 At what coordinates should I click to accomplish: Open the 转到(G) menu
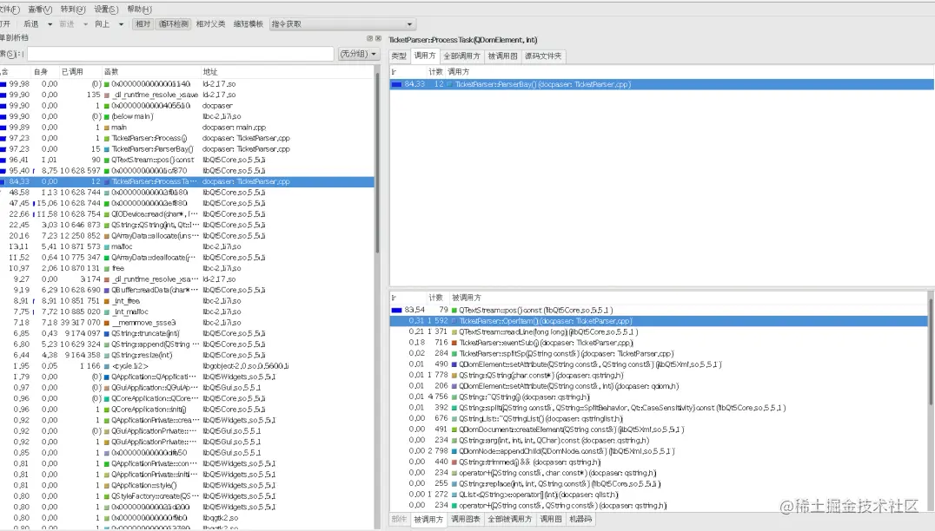click(x=73, y=9)
